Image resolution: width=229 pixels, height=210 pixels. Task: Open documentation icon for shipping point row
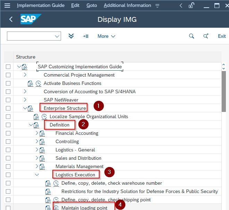[48, 200]
